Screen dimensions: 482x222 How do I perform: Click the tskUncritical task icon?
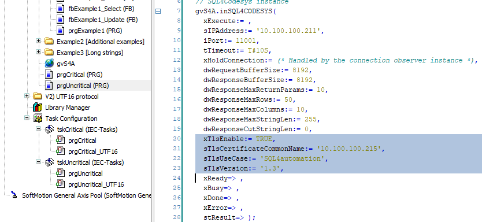pos(49,162)
